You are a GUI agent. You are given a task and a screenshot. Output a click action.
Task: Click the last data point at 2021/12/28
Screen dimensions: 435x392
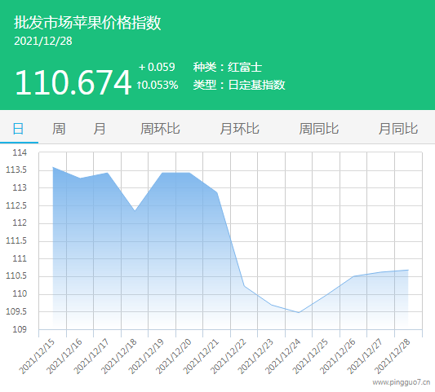coord(408,270)
